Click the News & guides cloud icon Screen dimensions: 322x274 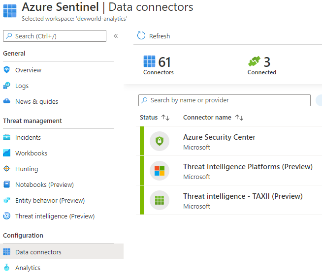[x=6, y=101]
